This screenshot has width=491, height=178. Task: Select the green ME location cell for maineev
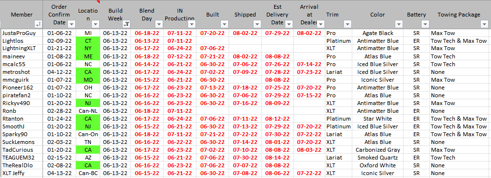[88, 56]
